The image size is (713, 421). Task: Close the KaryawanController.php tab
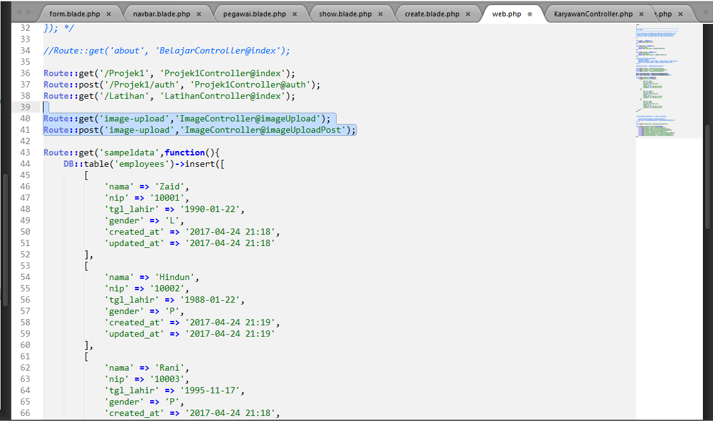[642, 14]
